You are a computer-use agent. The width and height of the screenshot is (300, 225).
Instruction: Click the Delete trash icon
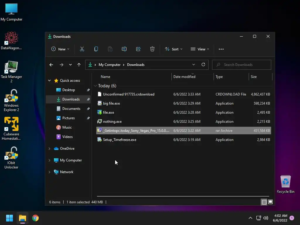[152, 49]
